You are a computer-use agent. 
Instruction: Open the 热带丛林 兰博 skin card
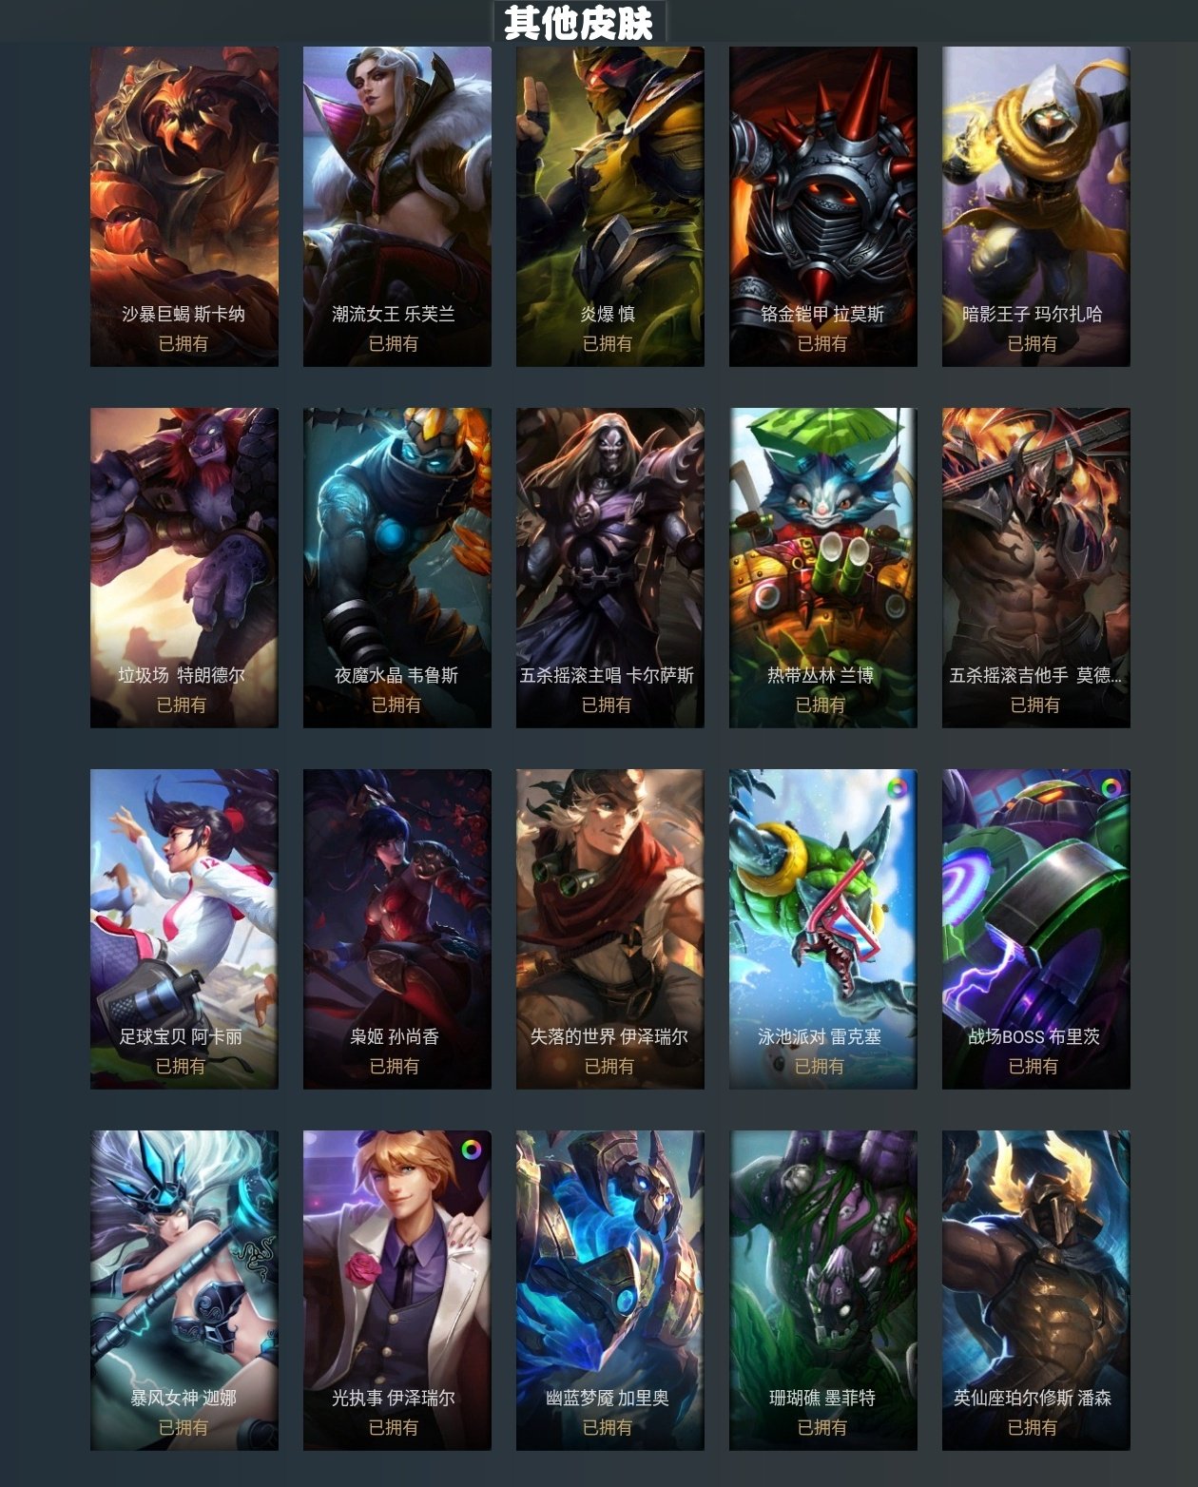point(823,568)
